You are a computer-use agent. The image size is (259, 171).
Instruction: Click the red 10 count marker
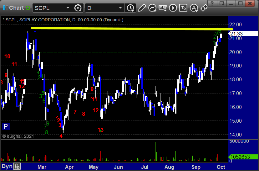[x=7, y=56]
